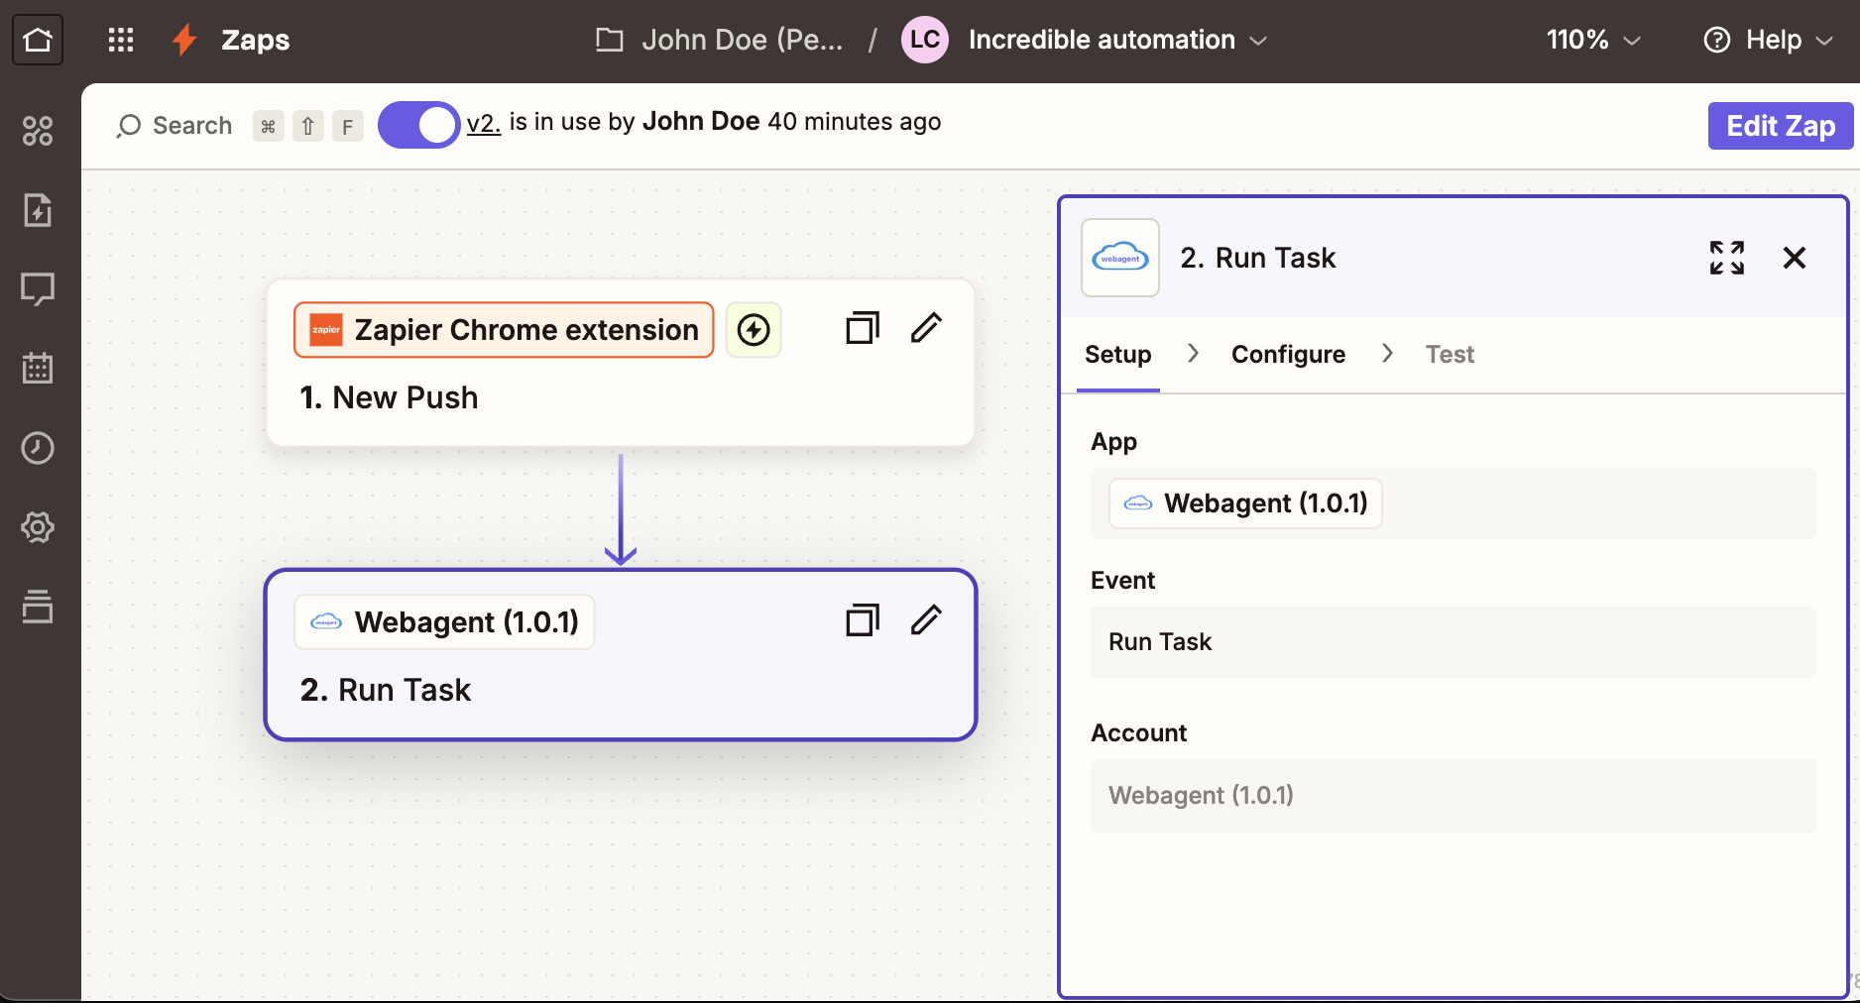
Task: Open the calendar icon in the sidebar
Action: (x=38, y=368)
